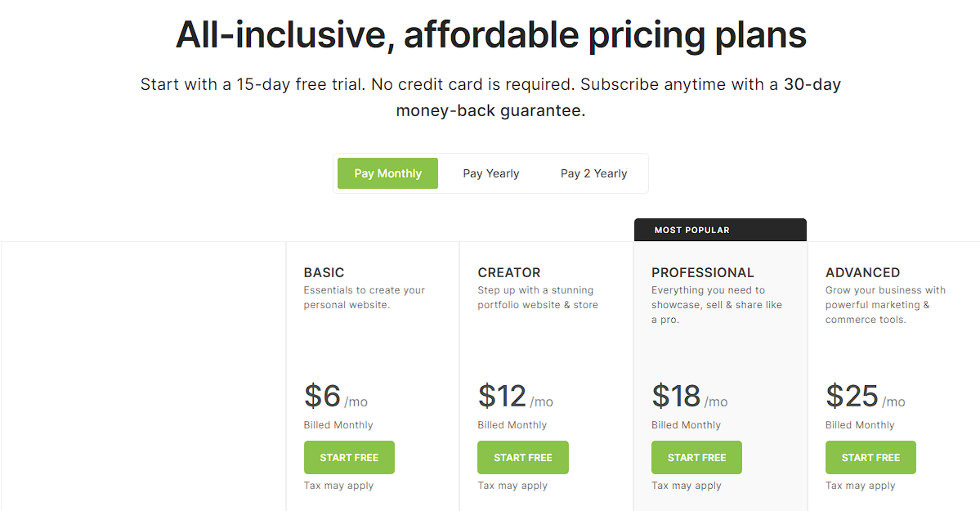Start free trial for the Basic plan
Image resolution: width=980 pixels, height=511 pixels.
(349, 458)
